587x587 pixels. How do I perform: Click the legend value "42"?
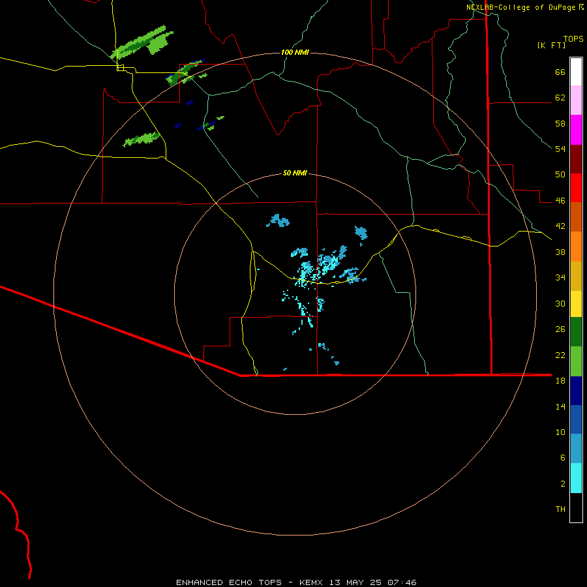560,226
